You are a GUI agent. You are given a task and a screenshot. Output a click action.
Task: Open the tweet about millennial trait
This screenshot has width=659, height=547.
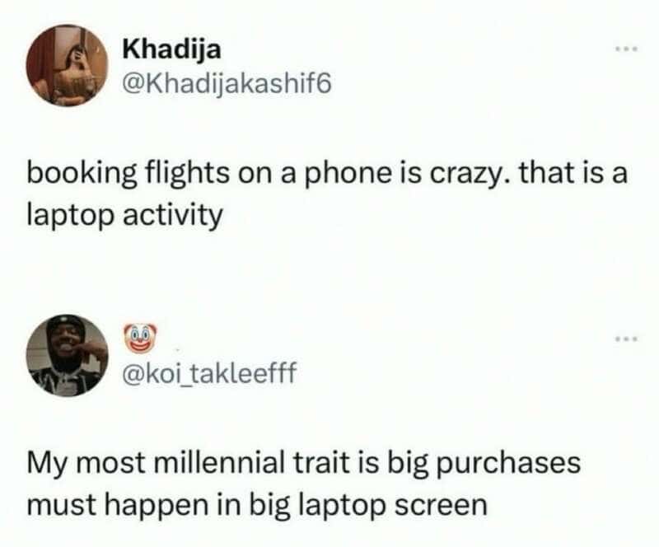click(x=304, y=484)
